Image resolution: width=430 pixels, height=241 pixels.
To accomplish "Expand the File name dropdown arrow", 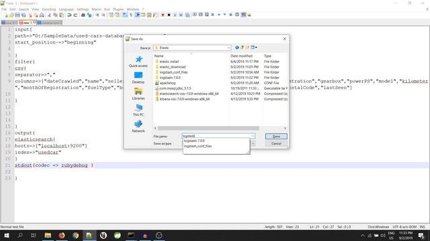I will 253,136.
